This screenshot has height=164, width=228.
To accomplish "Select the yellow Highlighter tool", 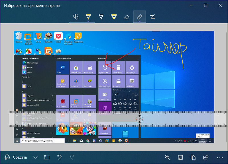I will (114, 17).
